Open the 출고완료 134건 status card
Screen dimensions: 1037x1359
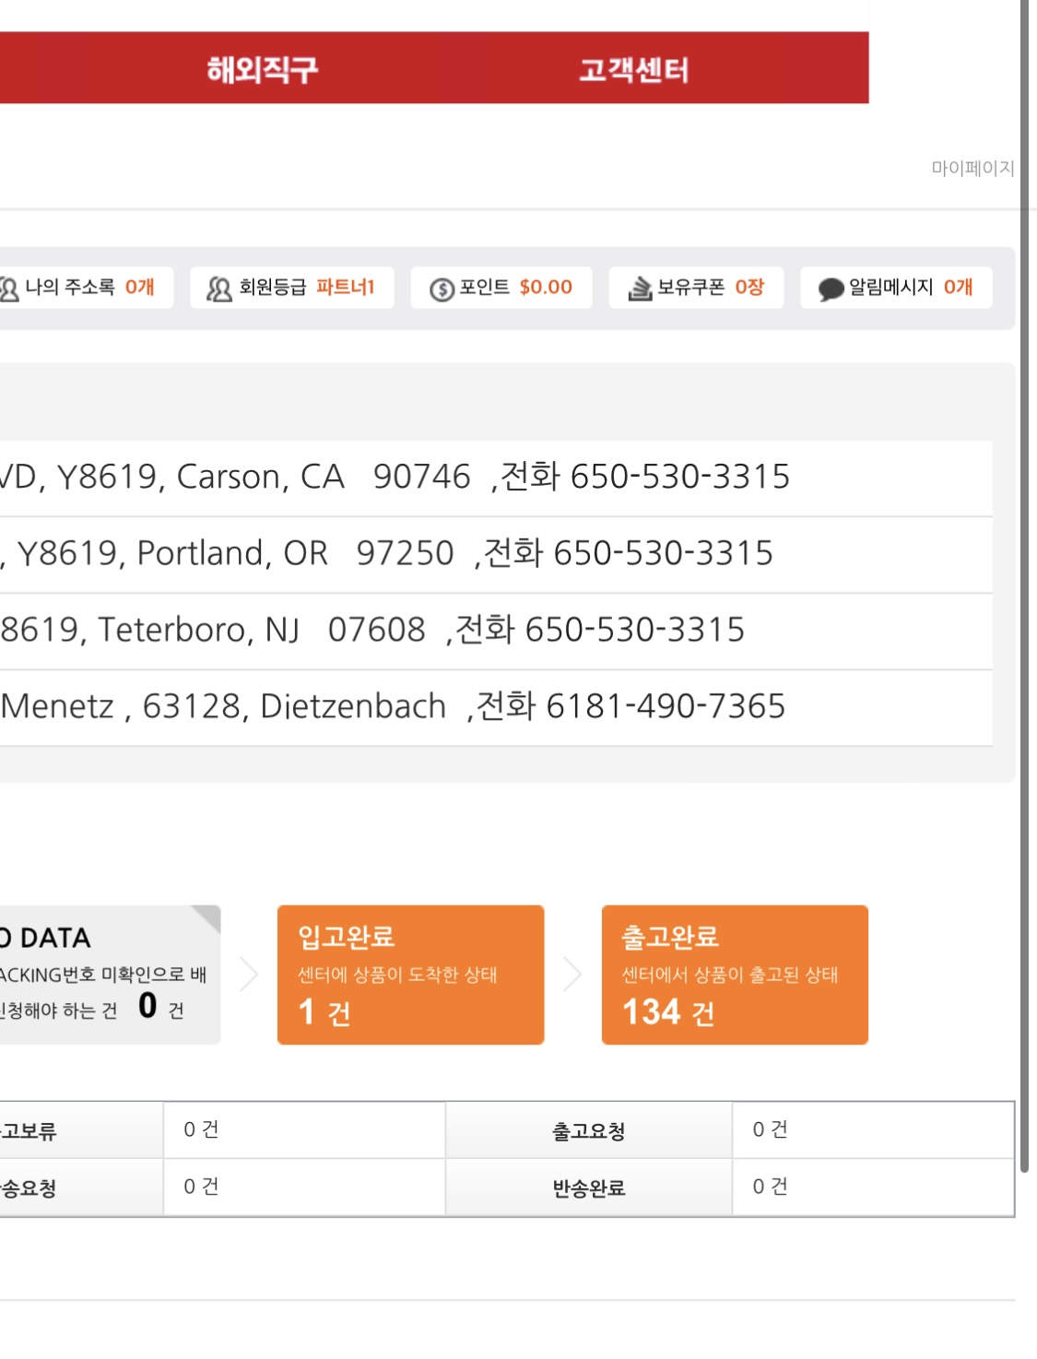click(735, 975)
